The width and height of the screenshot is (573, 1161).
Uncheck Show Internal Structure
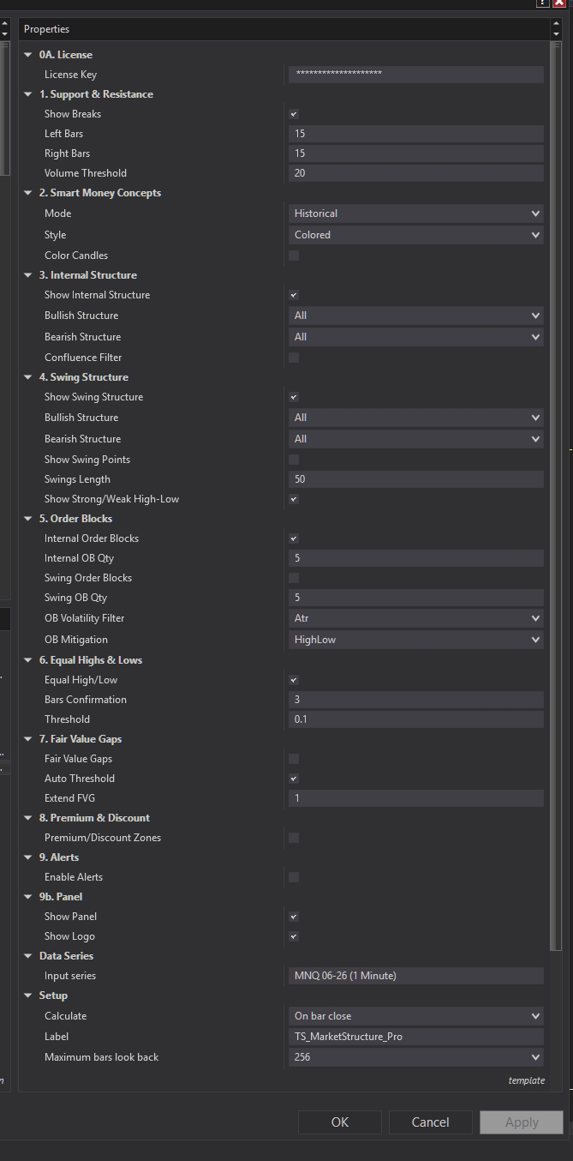(294, 295)
